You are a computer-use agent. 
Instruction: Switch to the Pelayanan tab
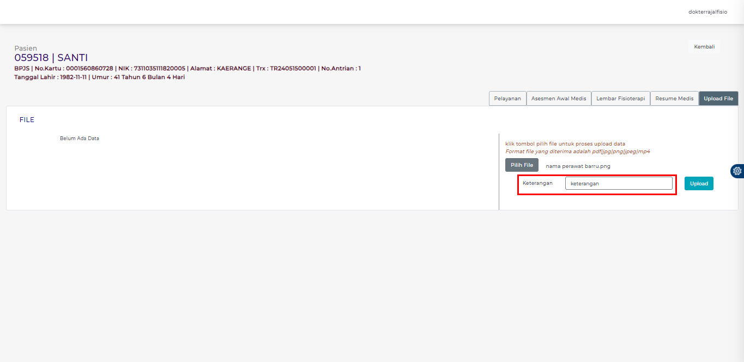coord(507,99)
